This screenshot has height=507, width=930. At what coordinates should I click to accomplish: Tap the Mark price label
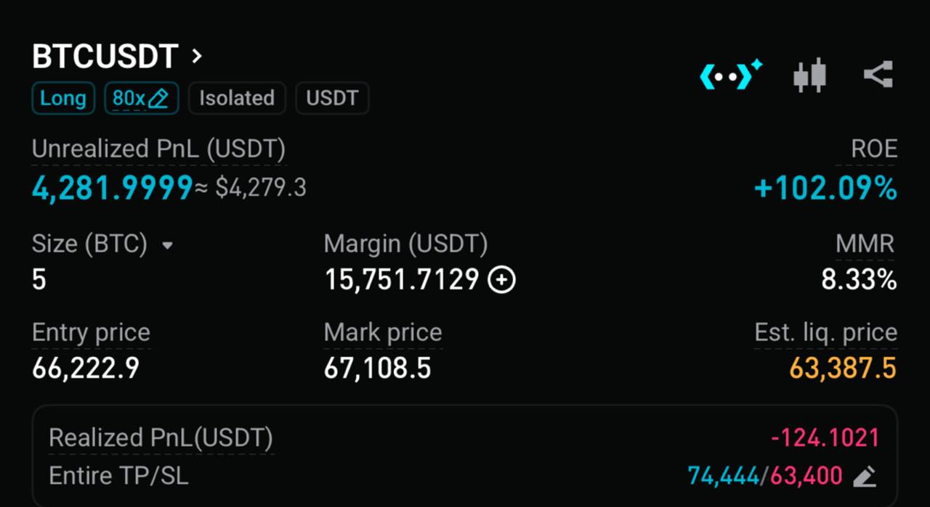(383, 333)
